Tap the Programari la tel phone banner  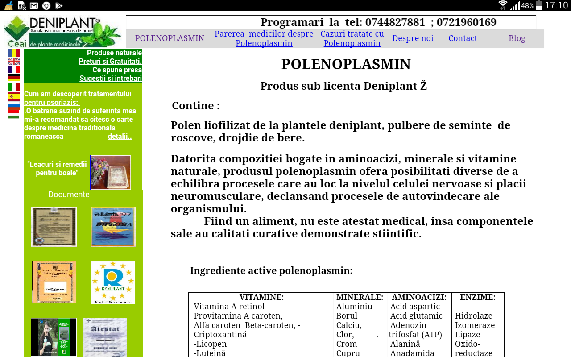[x=331, y=22]
